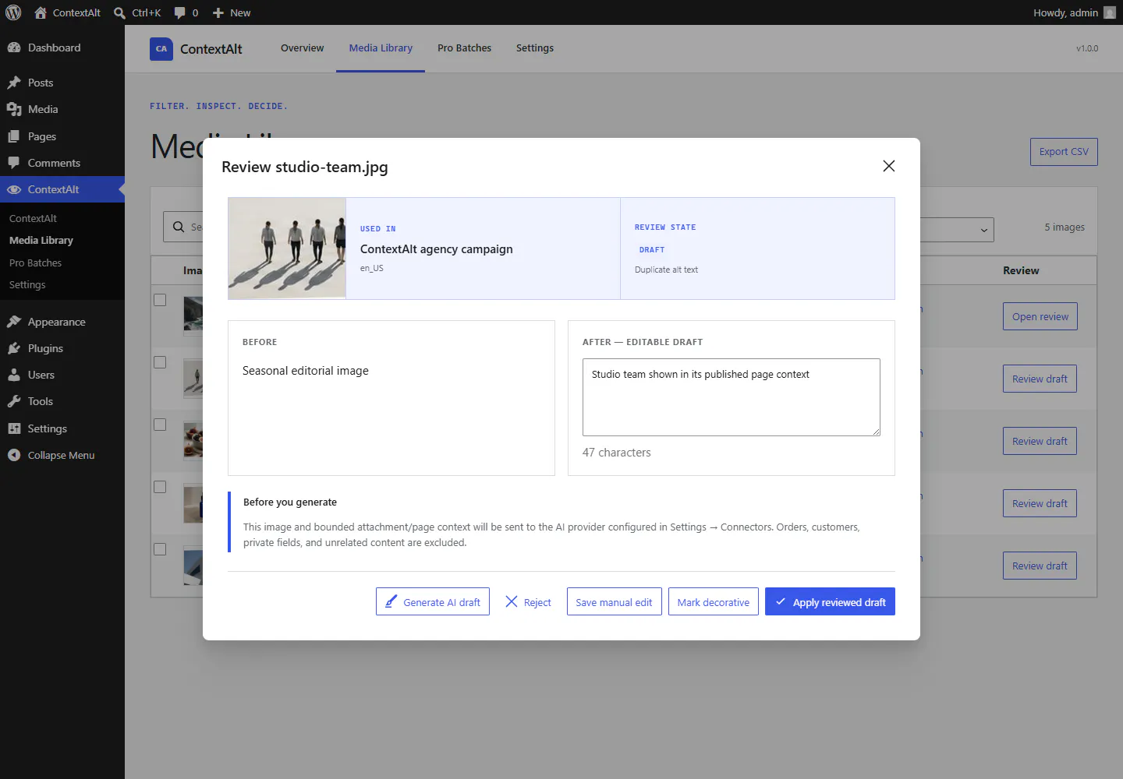Open Posts in the sidebar
The height and width of the screenshot is (779, 1123).
coord(62,83)
